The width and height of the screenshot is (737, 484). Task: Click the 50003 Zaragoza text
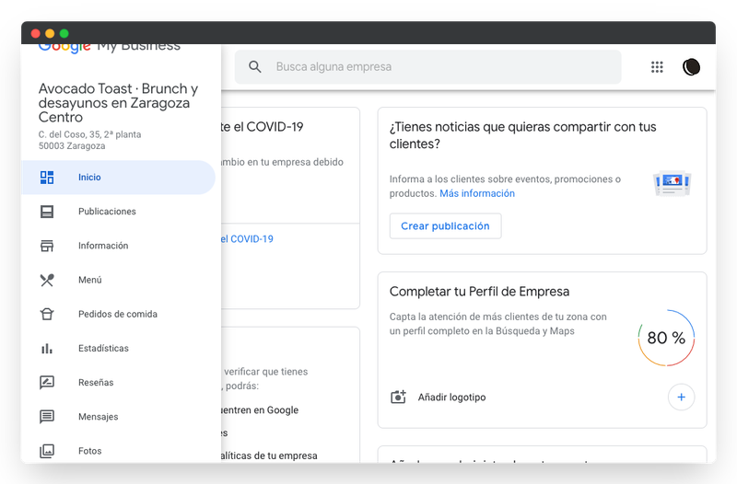click(72, 146)
